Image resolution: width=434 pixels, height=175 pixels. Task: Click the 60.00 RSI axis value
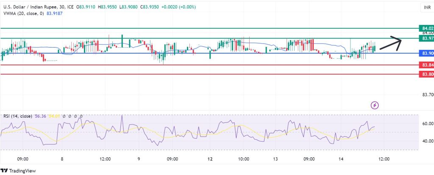[x=428, y=124]
